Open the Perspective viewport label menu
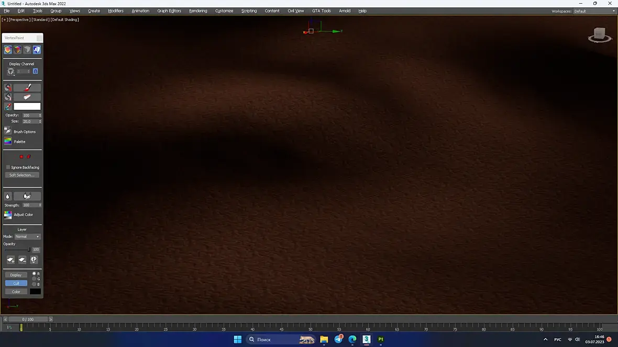618x347 pixels. tap(19, 20)
